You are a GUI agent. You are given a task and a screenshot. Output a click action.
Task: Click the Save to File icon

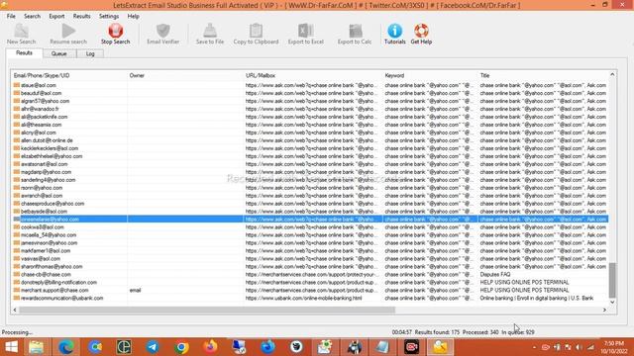point(210,34)
